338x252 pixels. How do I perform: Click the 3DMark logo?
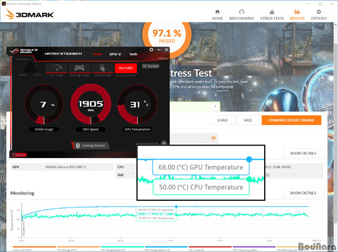click(x=29, y=14)
